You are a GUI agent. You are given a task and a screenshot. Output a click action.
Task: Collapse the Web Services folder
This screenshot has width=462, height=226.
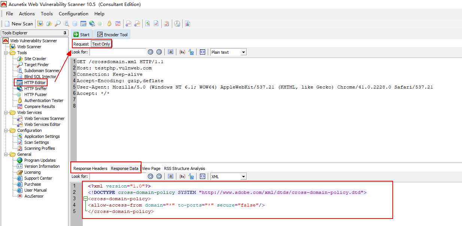(6, 112)
